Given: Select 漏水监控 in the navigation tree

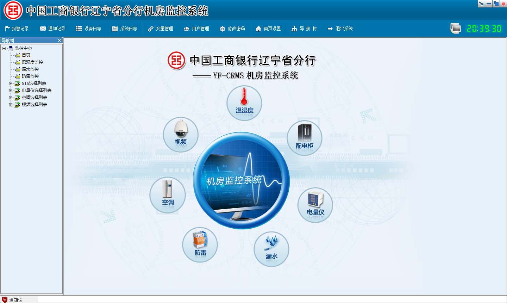Looking at the screenshot, I should click(x=30, y=69).
